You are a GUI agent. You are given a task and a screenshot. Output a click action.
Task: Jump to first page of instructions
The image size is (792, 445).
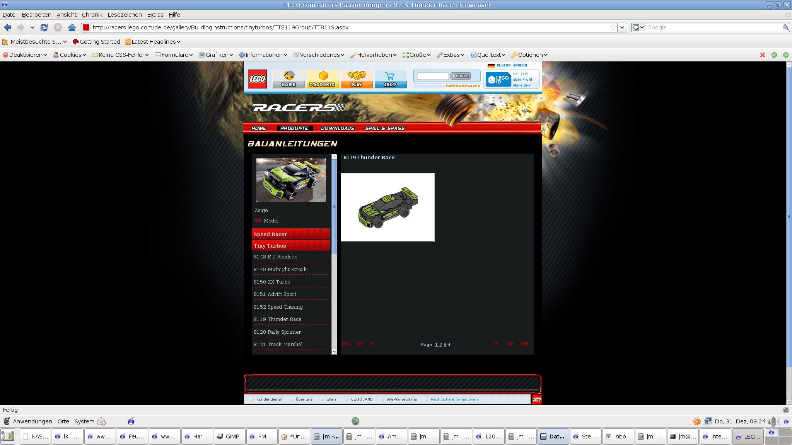tap(346, 344)
